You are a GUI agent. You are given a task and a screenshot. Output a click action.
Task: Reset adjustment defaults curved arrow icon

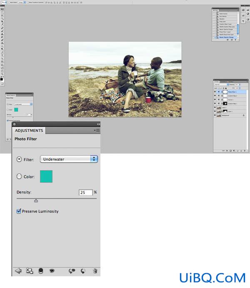tap(83, 271)
